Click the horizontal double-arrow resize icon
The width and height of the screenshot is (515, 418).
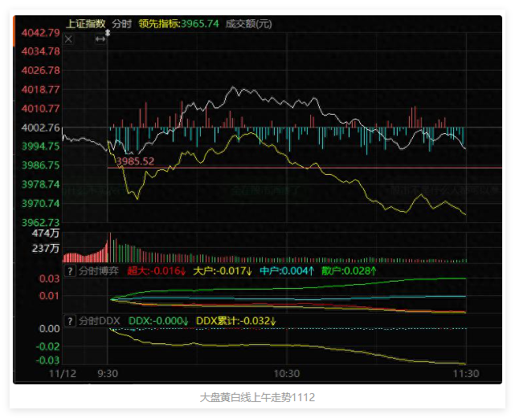pos(100,39)
